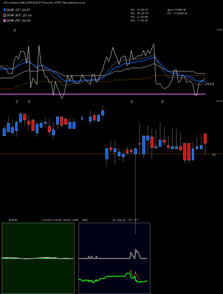Viewport: 223px width, 294px height.
Task: Open the dark blue ADX indicator chart
Action: coord(114,258)
